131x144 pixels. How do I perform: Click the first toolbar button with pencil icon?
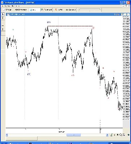coord(8,10)
